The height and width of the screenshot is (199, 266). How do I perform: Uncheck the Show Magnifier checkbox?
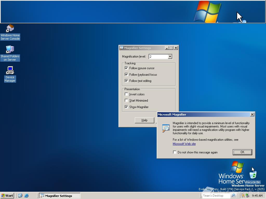126,107
